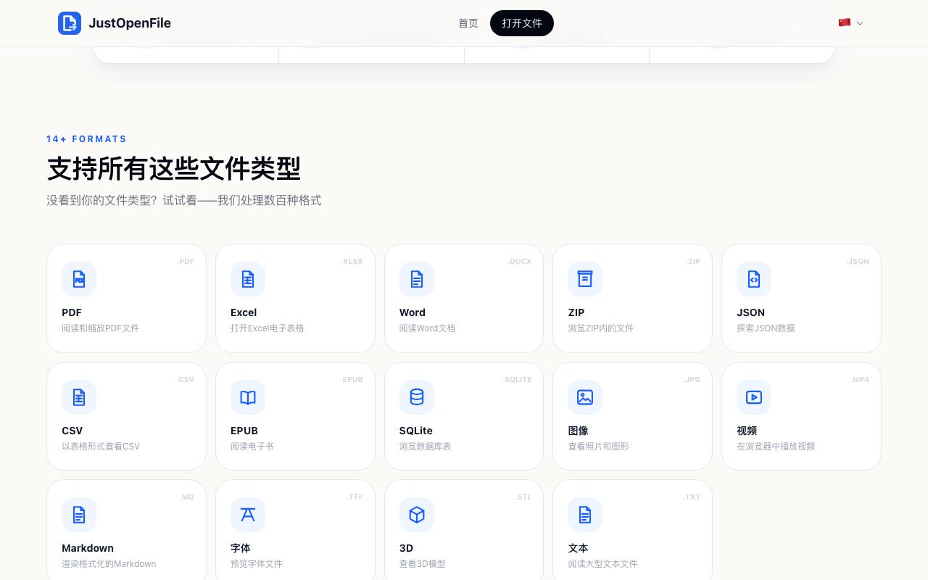Click the 阅读电子书 description
The height and width of the screenshot is (580, 928).
(252, 447)
